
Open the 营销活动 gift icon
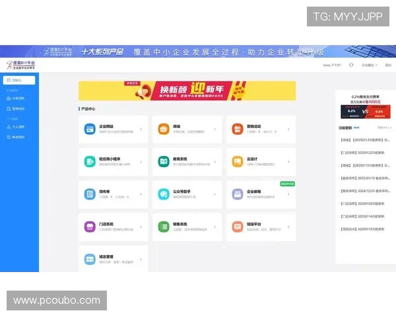[x=238, y=129]
